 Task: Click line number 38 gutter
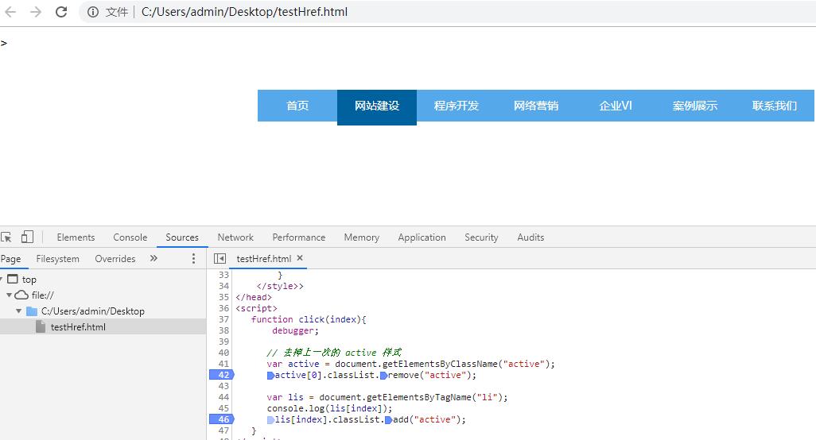click(x=223, y=330)
